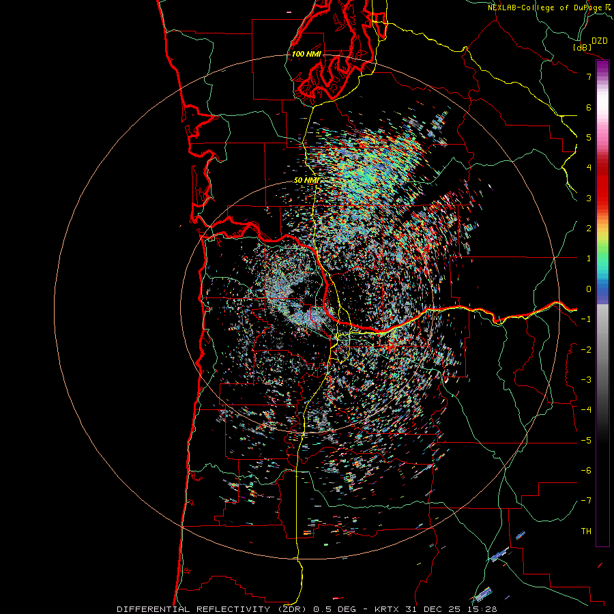Viewport: 614px width, 614px height.
Task: Click the KRTX radar site identifier
Action: pyautogui.click(x=387, y=609)
